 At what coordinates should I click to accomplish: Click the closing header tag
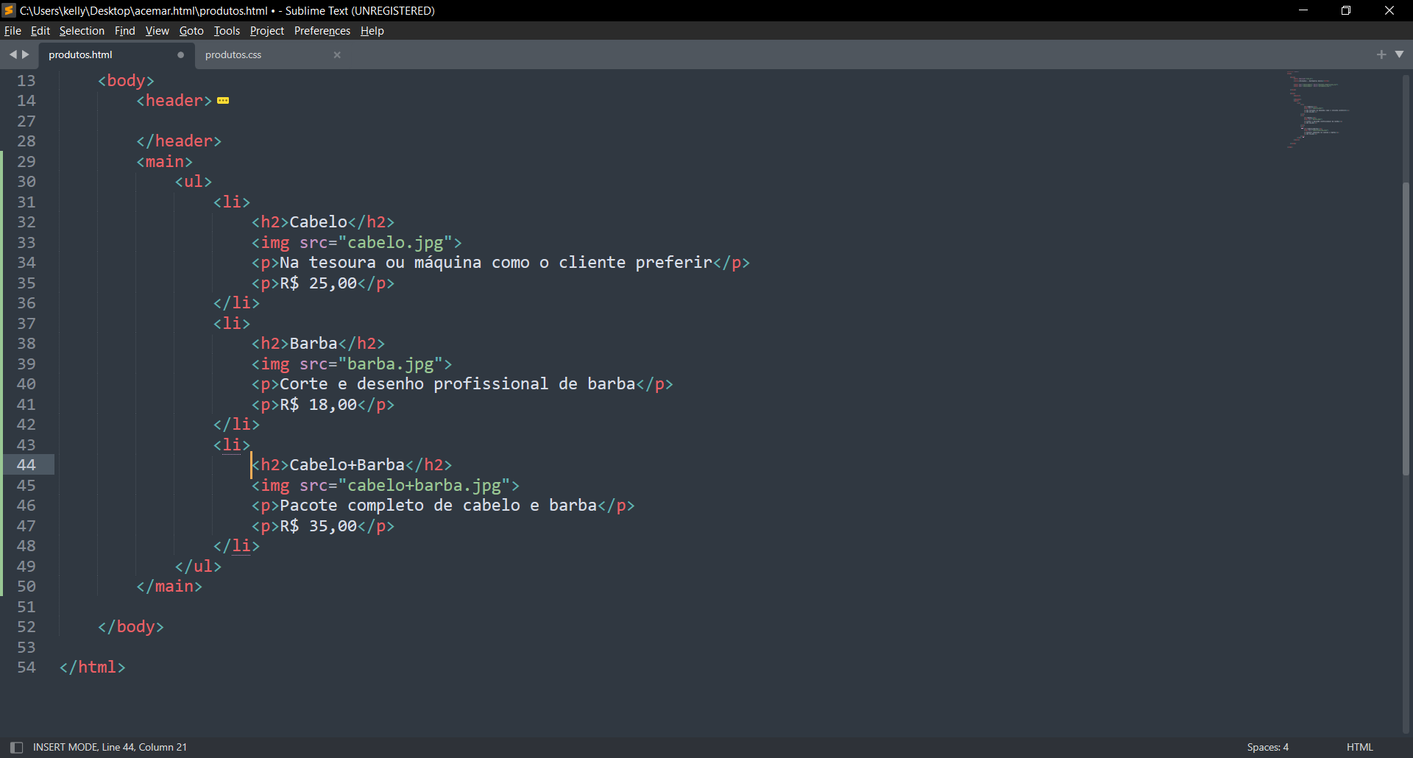click(179, 141)
